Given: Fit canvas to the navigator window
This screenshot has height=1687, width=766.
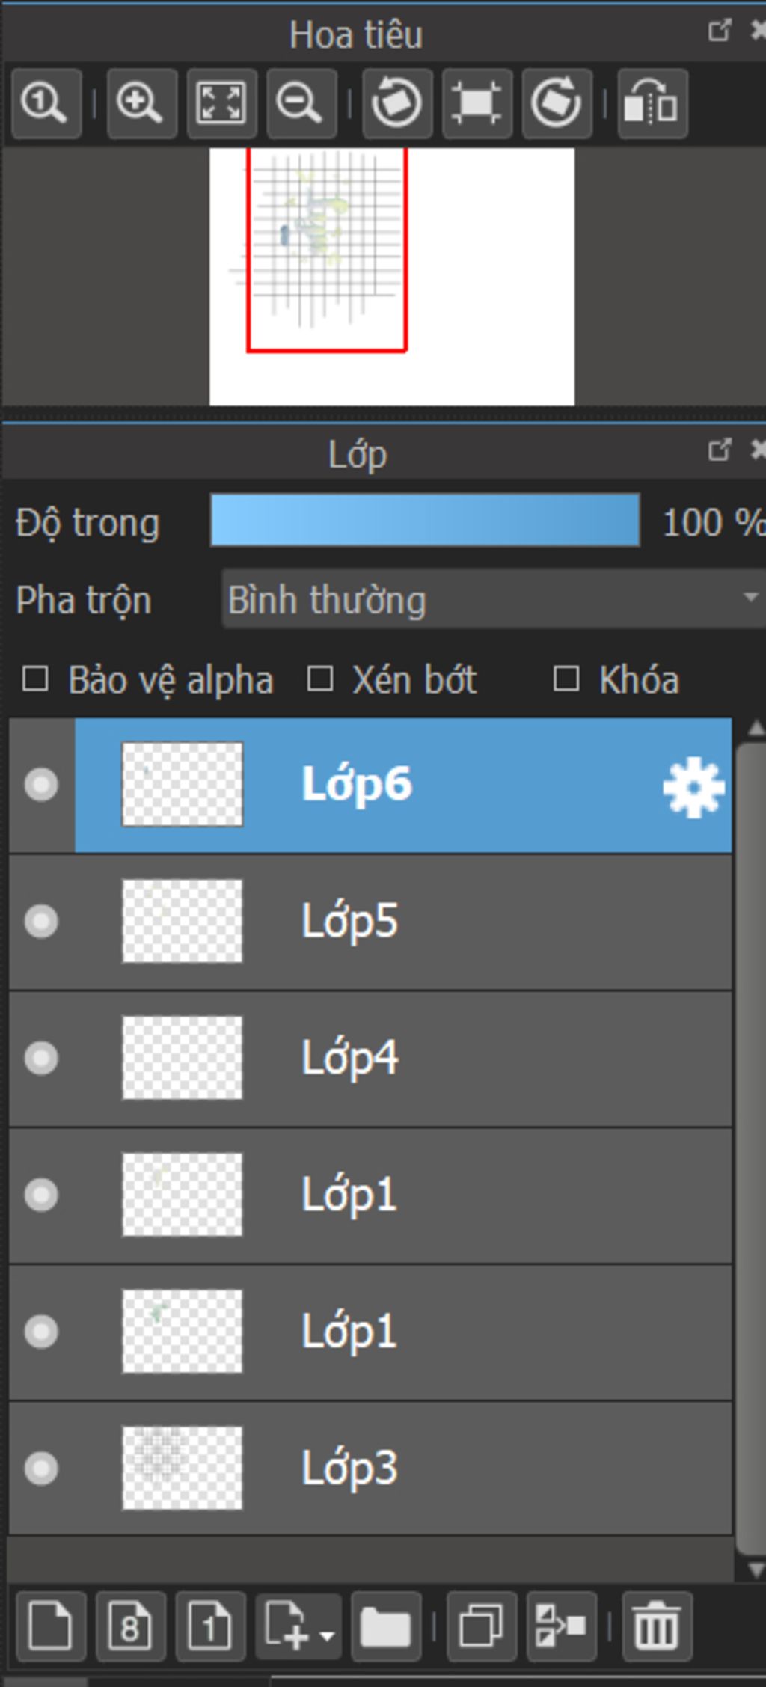Looking at the screenshot, I should tap(221, 103).
